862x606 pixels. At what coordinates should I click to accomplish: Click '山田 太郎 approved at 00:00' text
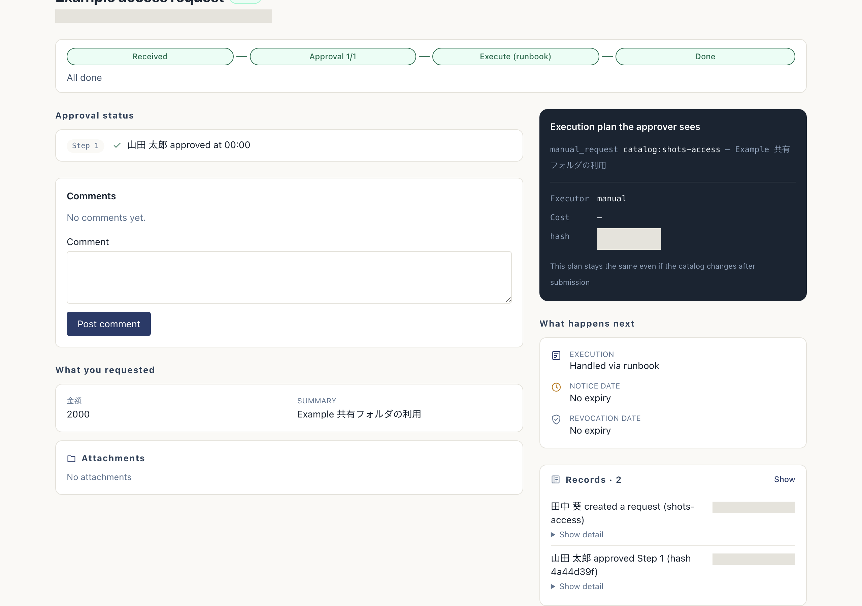[189, 145]
